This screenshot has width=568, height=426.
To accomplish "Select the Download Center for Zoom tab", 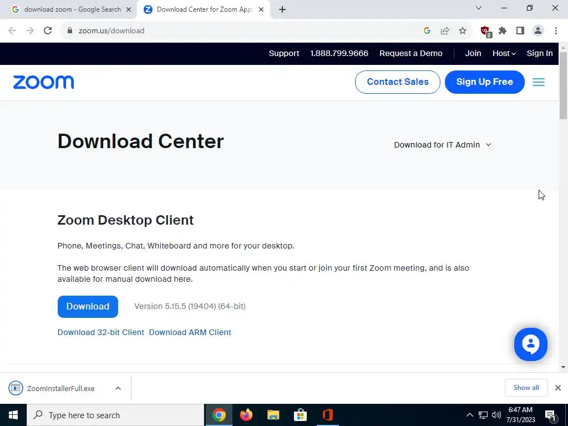I will [x=203, y=9].
